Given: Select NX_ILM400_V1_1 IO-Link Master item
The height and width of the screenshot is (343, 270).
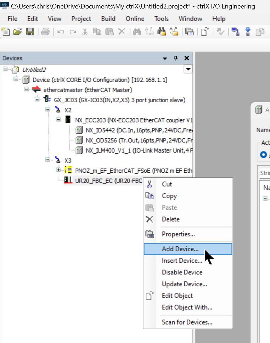Looking at the screenshot, I should tap(139, 150).
